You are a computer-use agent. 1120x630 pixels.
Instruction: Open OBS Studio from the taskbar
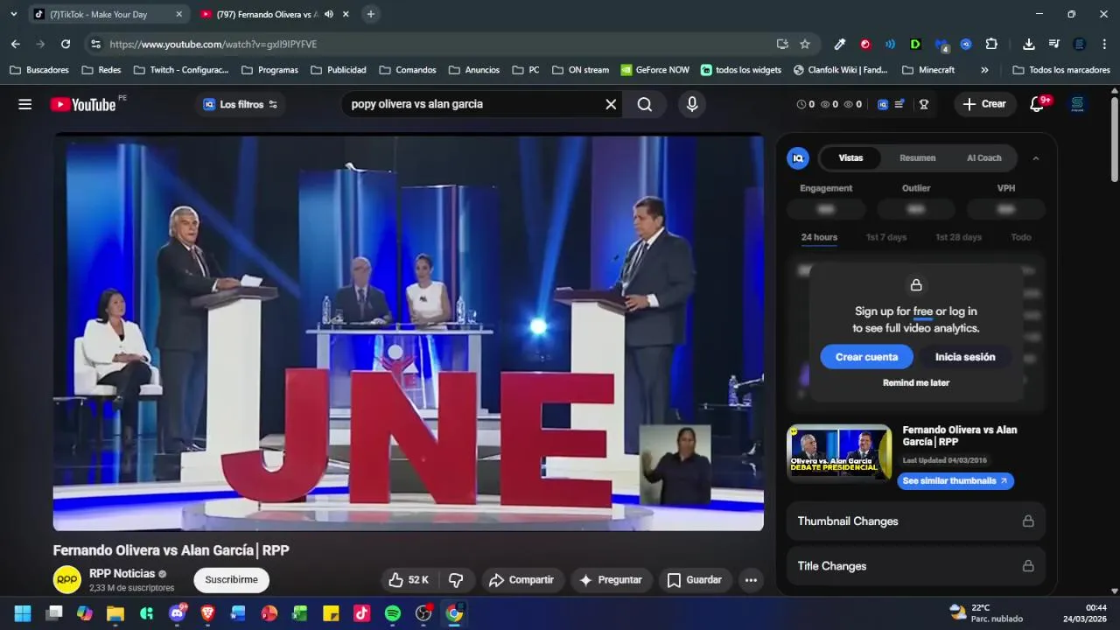coord(423,613)
